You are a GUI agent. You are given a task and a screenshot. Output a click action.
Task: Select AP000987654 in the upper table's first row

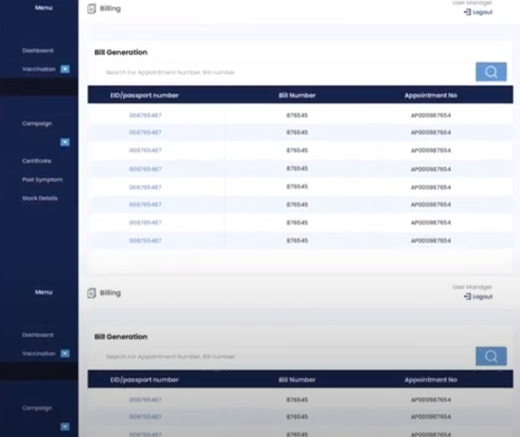pos(431,115)
